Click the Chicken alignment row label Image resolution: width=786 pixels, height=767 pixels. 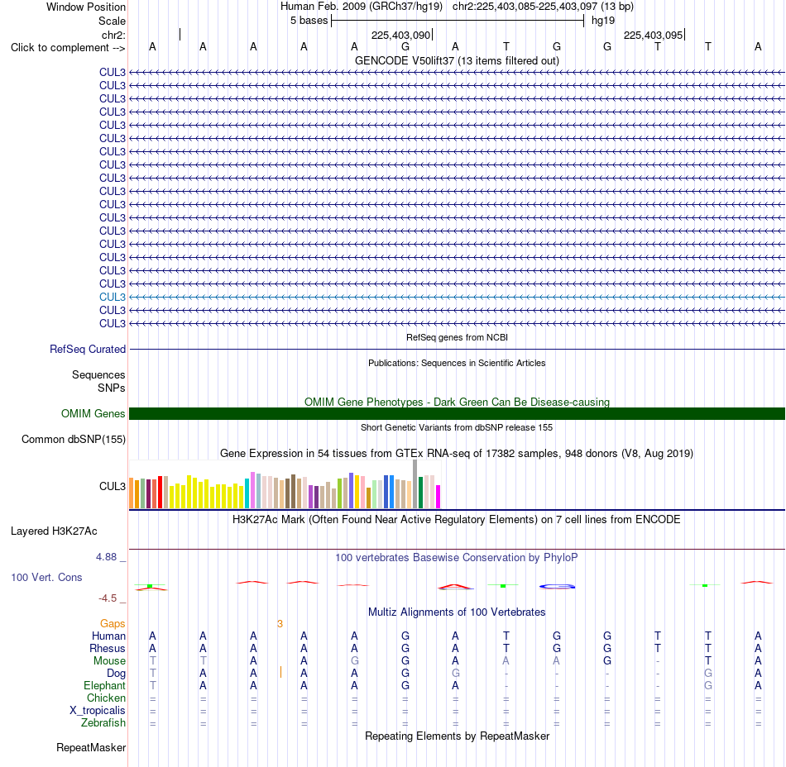click(x=106, y=698)
